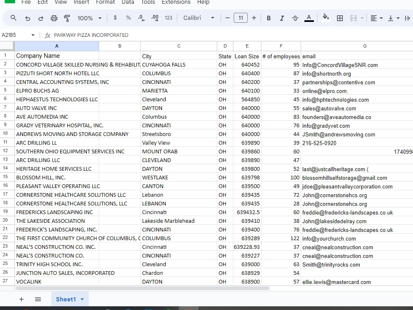Select email info@gradyvet.com cell
The width and height of the screenshot is (413, 310).
(x=357, y=126)
